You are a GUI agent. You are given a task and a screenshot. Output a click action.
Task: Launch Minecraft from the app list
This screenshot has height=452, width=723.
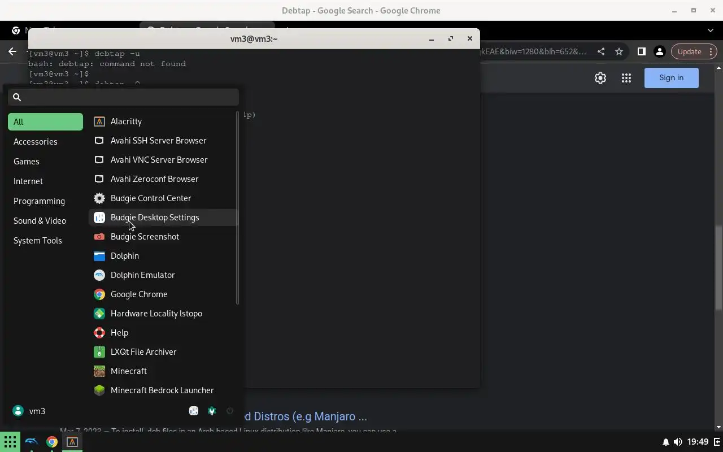(x=163, y=371)
